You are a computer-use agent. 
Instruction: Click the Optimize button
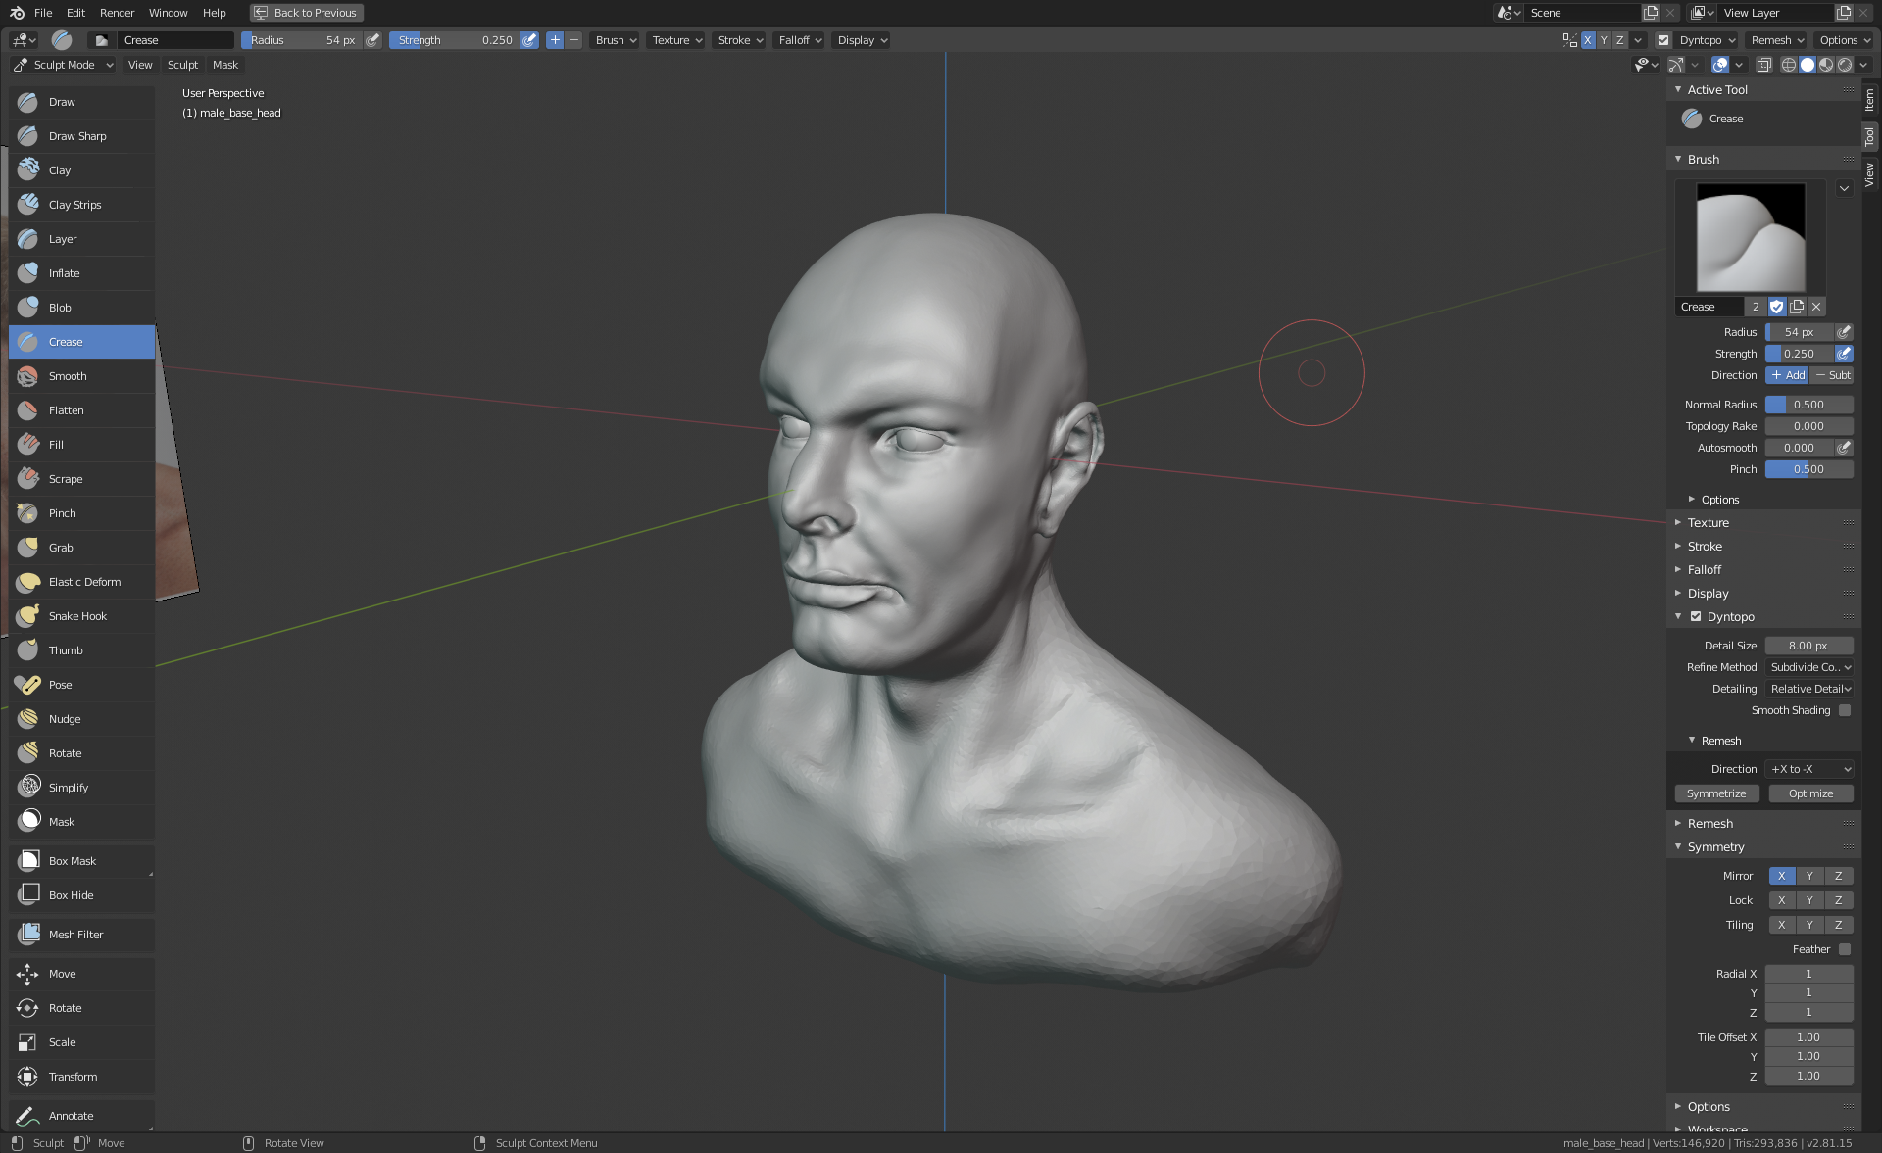[1809, 793]
